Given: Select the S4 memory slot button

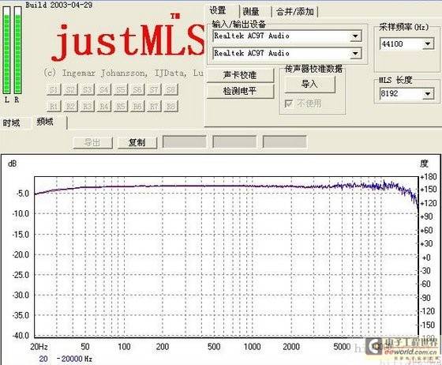Looking at the screenshot, I should point(104,90).
